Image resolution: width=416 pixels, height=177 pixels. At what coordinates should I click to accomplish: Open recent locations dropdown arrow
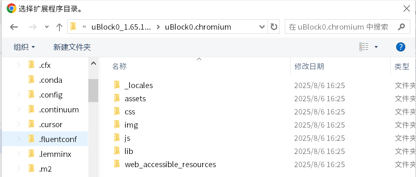click(x=47, y=27)
